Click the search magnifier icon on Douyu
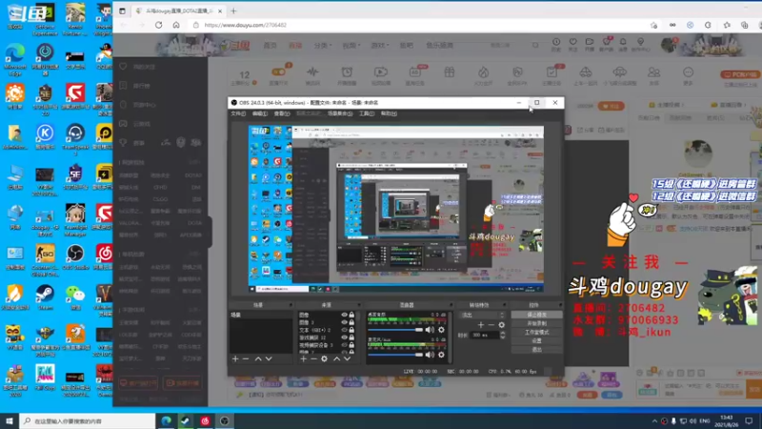 tap(535, 45)
